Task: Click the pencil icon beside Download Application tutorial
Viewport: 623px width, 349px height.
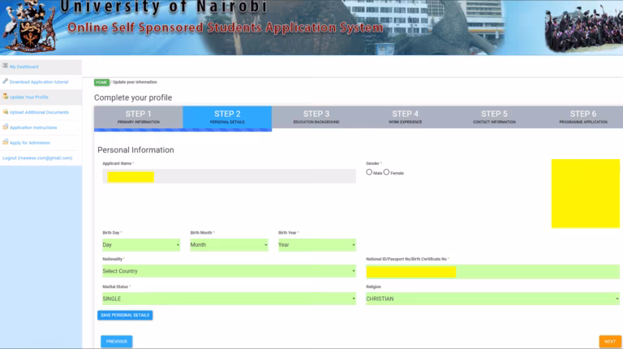Action: point(5,81)
